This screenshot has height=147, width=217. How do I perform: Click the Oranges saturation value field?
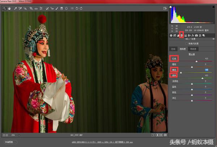pos(207,64)
